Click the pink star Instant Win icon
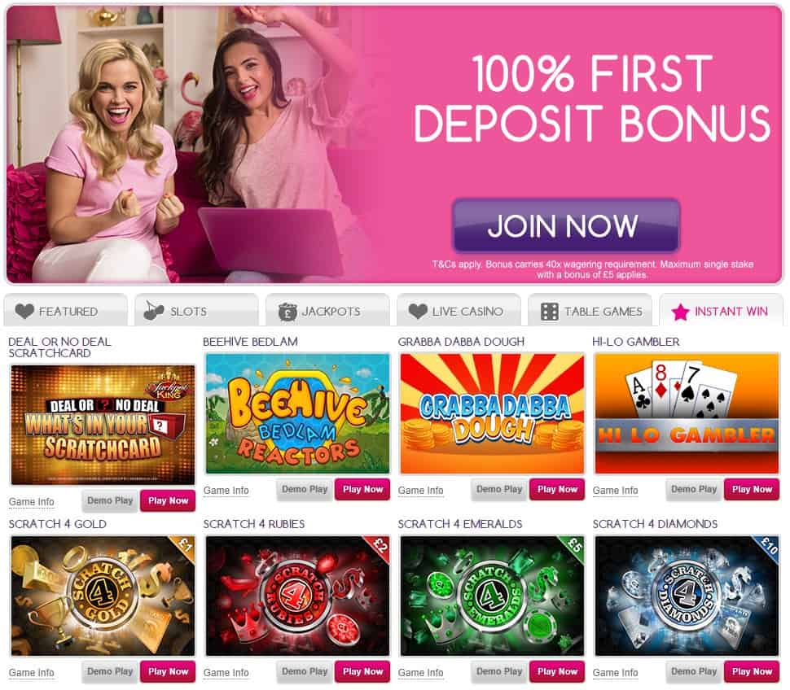The image size is (790, 690). tap(680, 312)
